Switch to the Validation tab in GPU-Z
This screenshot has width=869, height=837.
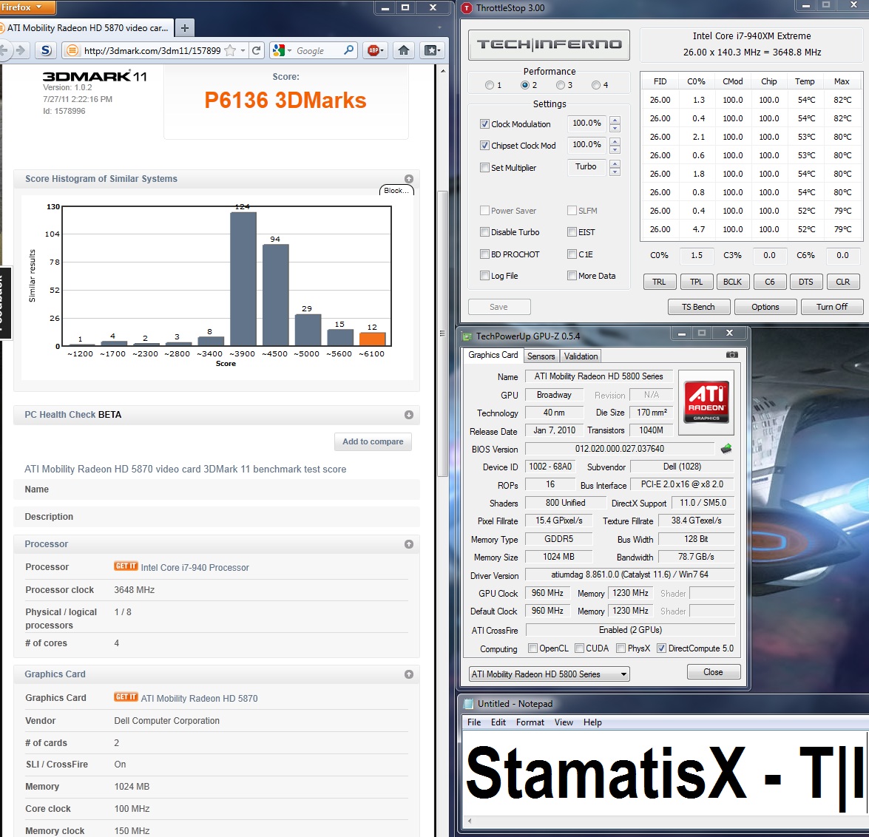581,356
